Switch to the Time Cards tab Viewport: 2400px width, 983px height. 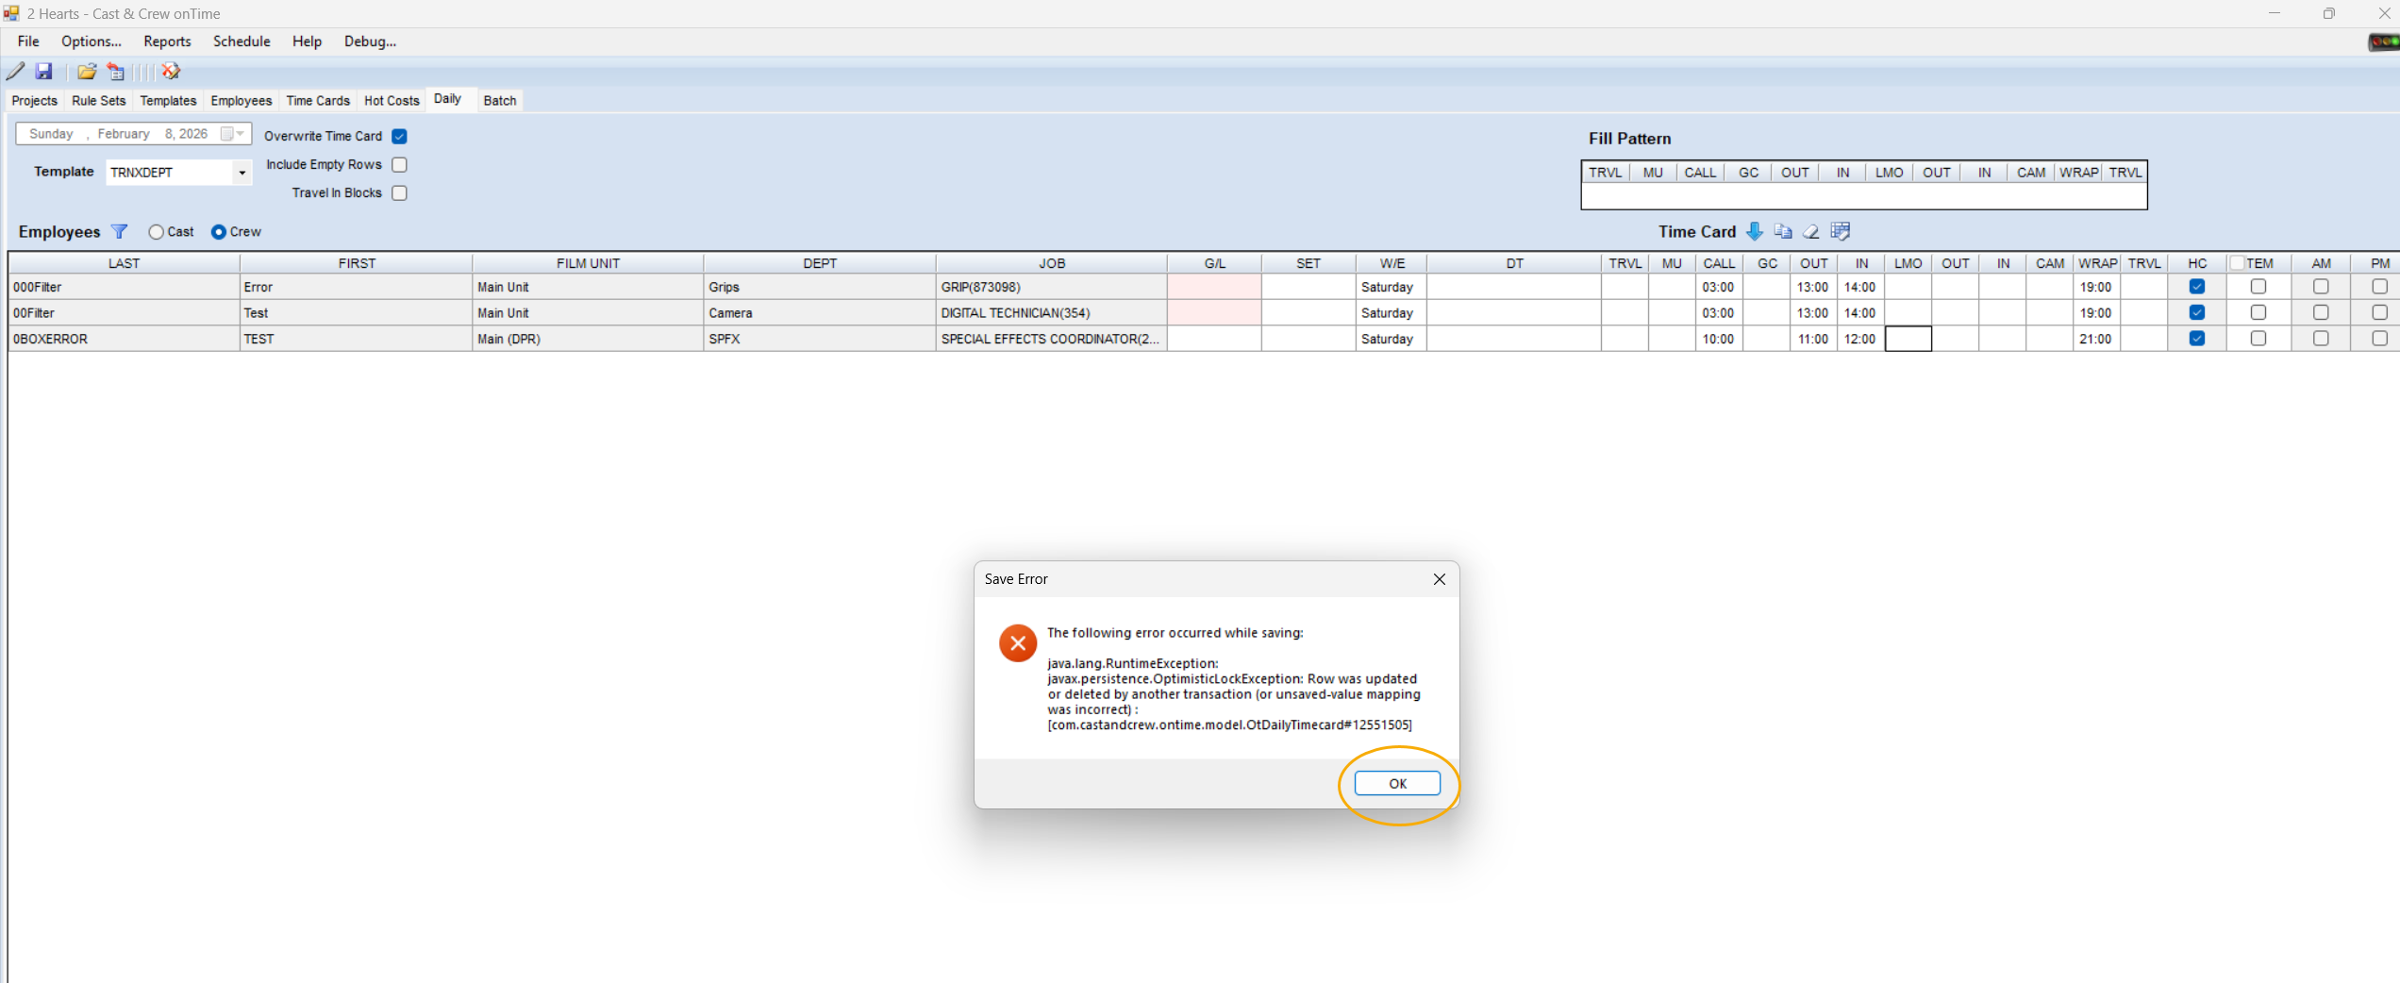[318, 101]
